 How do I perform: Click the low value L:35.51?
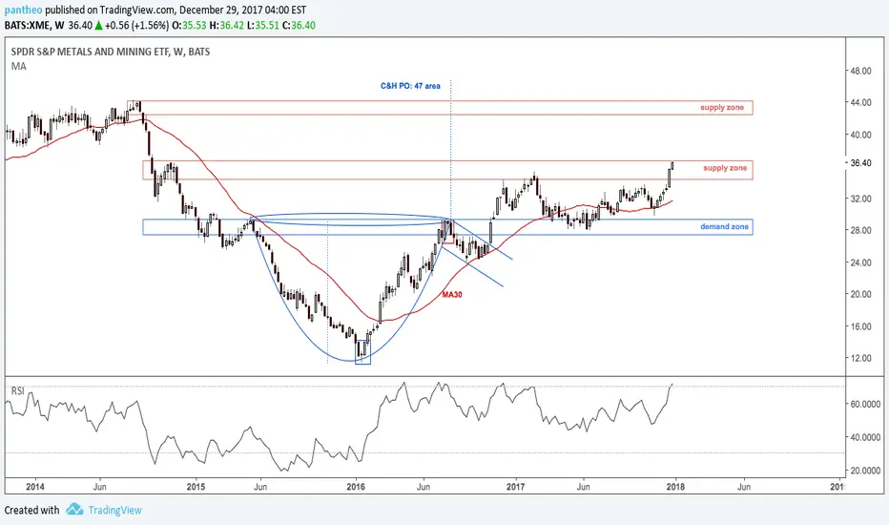pos(263,25)
